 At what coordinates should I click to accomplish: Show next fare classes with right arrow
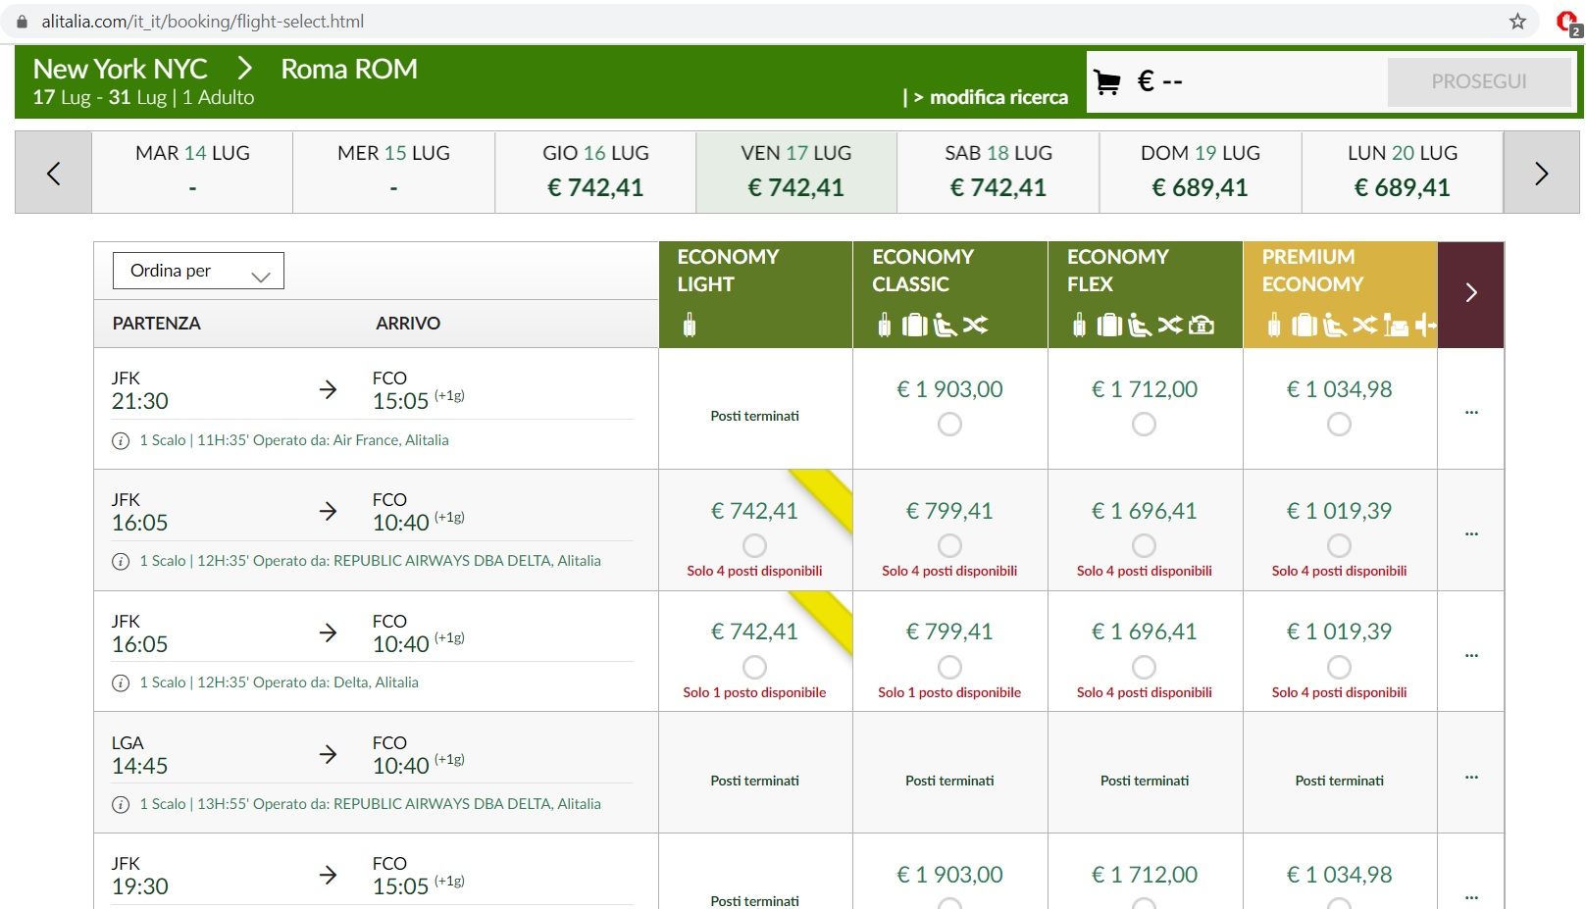1470,293
